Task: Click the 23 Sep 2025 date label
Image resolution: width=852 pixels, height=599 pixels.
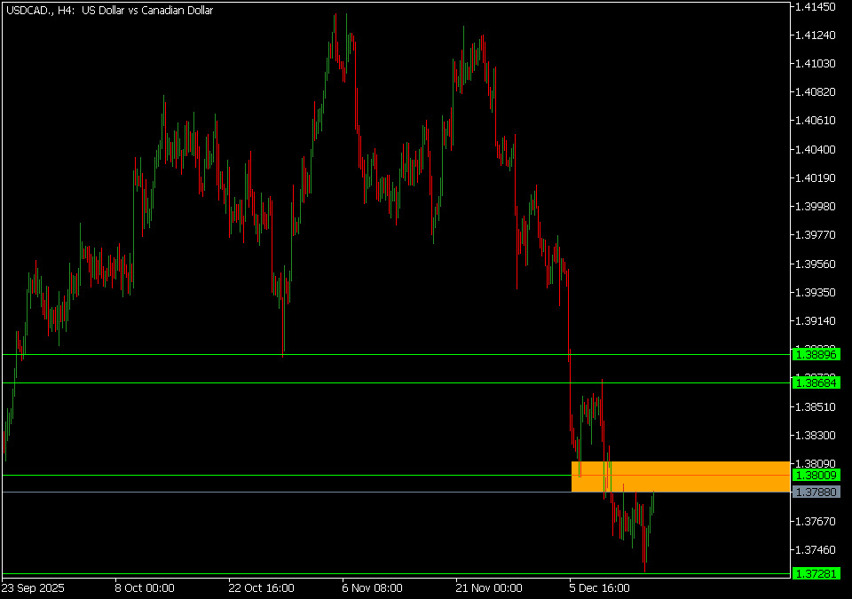Action: (x=34, y=587)
